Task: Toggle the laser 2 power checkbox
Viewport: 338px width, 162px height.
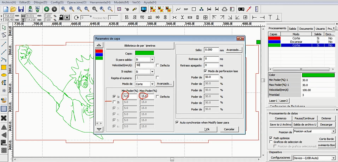Action: [114, 102]
